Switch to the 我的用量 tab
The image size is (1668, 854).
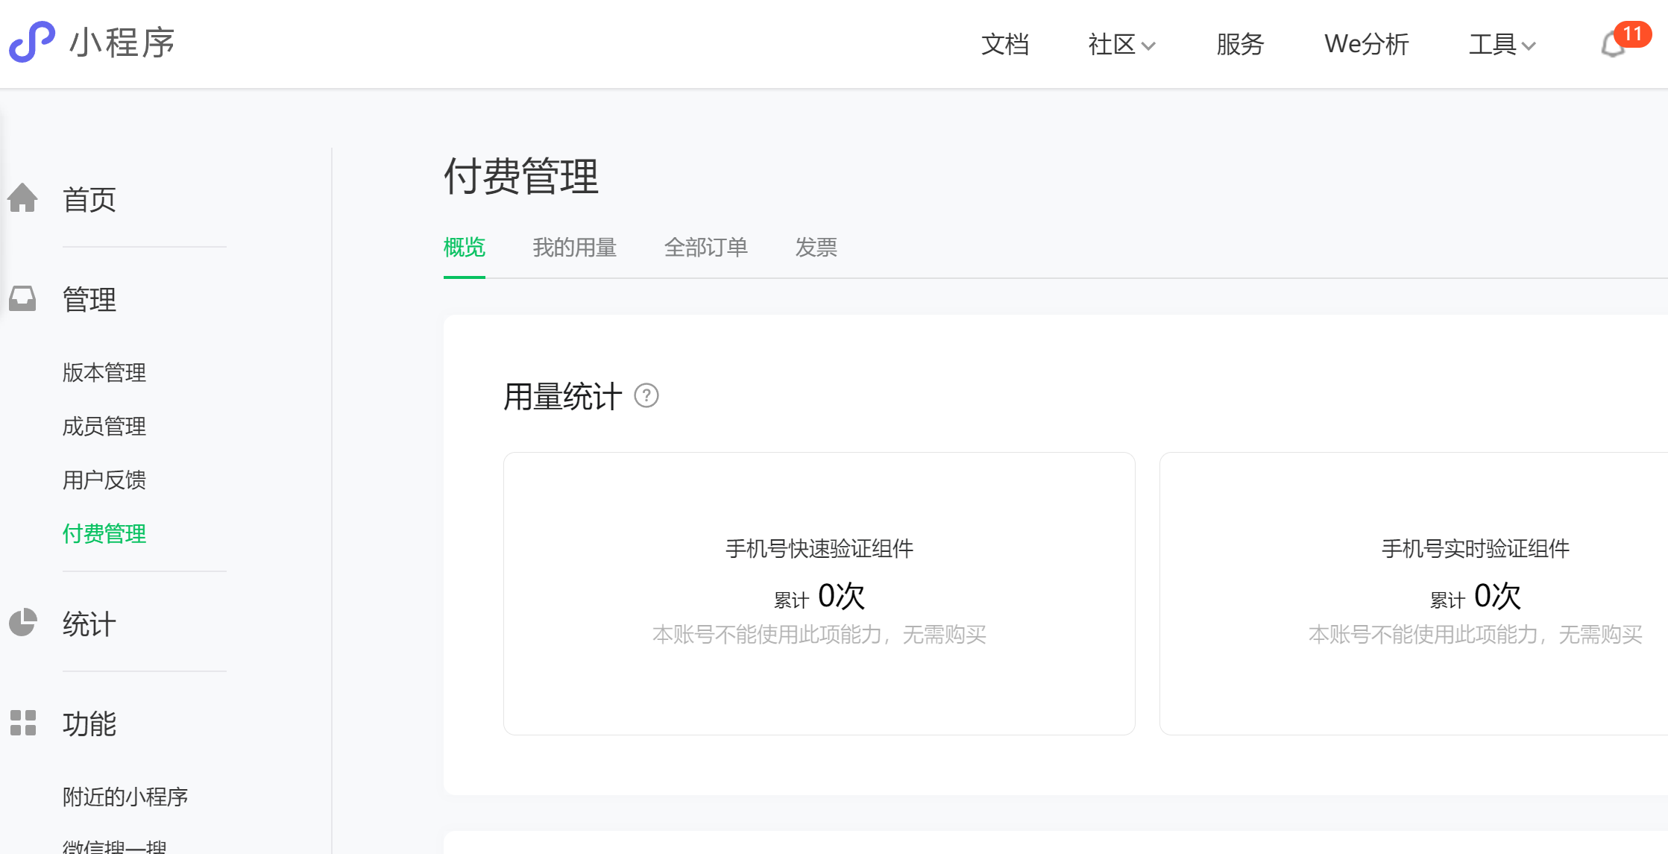tap(574, 248)
